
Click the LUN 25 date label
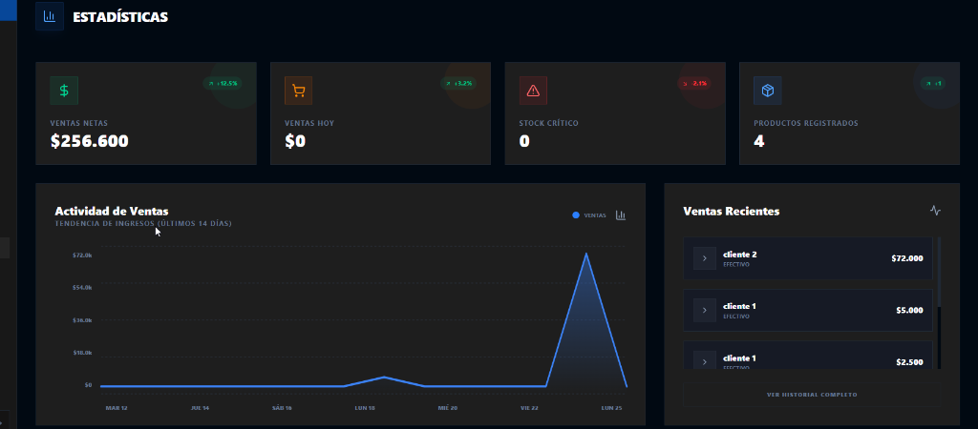[612, 408]
